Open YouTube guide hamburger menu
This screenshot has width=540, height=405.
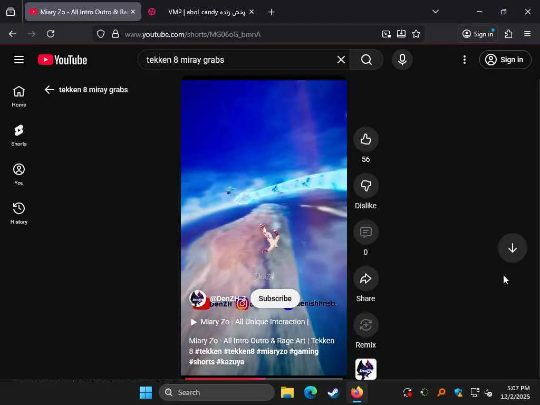point(19,60)
